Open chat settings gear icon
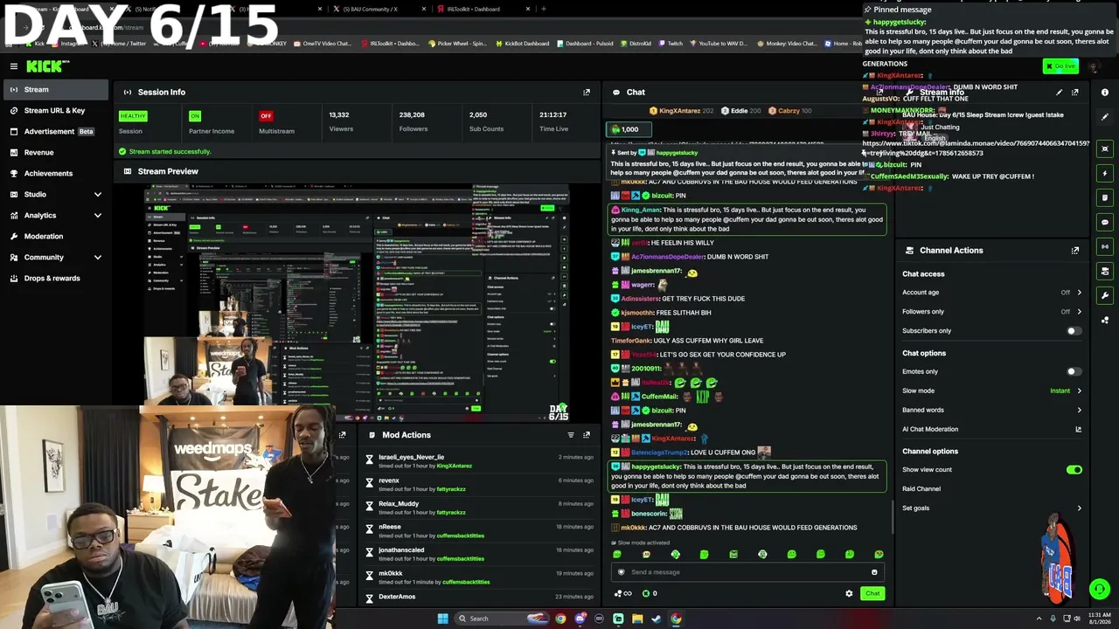Screen dimensions: 1119x629 [x=849, y=593]
